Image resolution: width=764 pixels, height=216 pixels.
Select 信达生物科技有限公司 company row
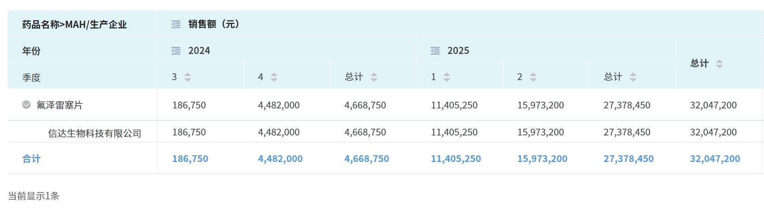coord(94,133)
